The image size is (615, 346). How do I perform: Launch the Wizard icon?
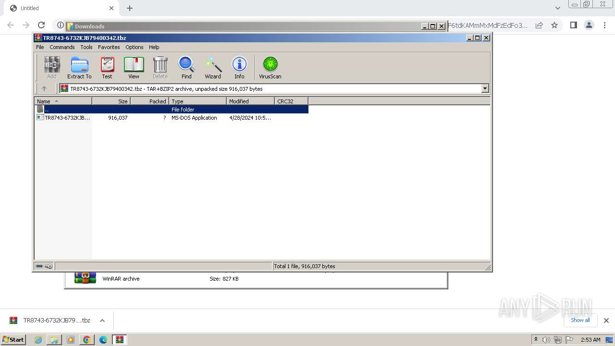pos(213,67)
